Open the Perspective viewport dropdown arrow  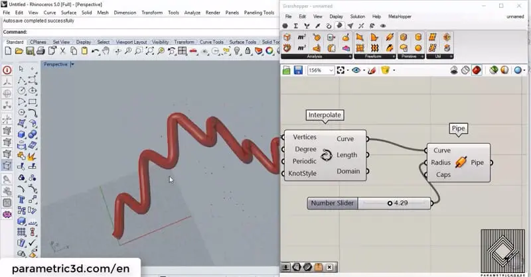(72, 65)
